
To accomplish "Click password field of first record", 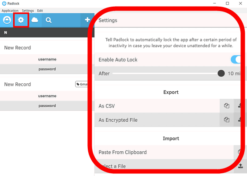I will (x=47, y=69).
